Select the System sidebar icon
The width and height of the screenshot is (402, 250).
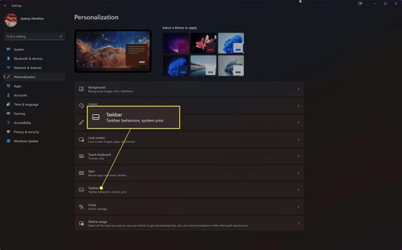9,49
